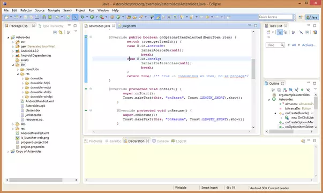Click the Pin Declaration view icon

(x=303, y=141)
